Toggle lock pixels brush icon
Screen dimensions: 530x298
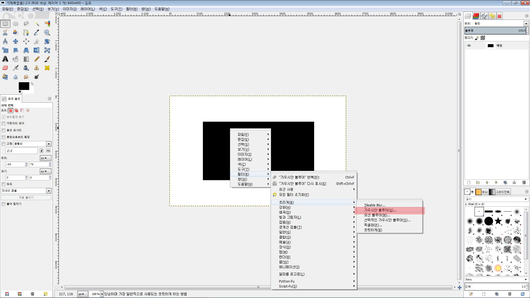477,38
